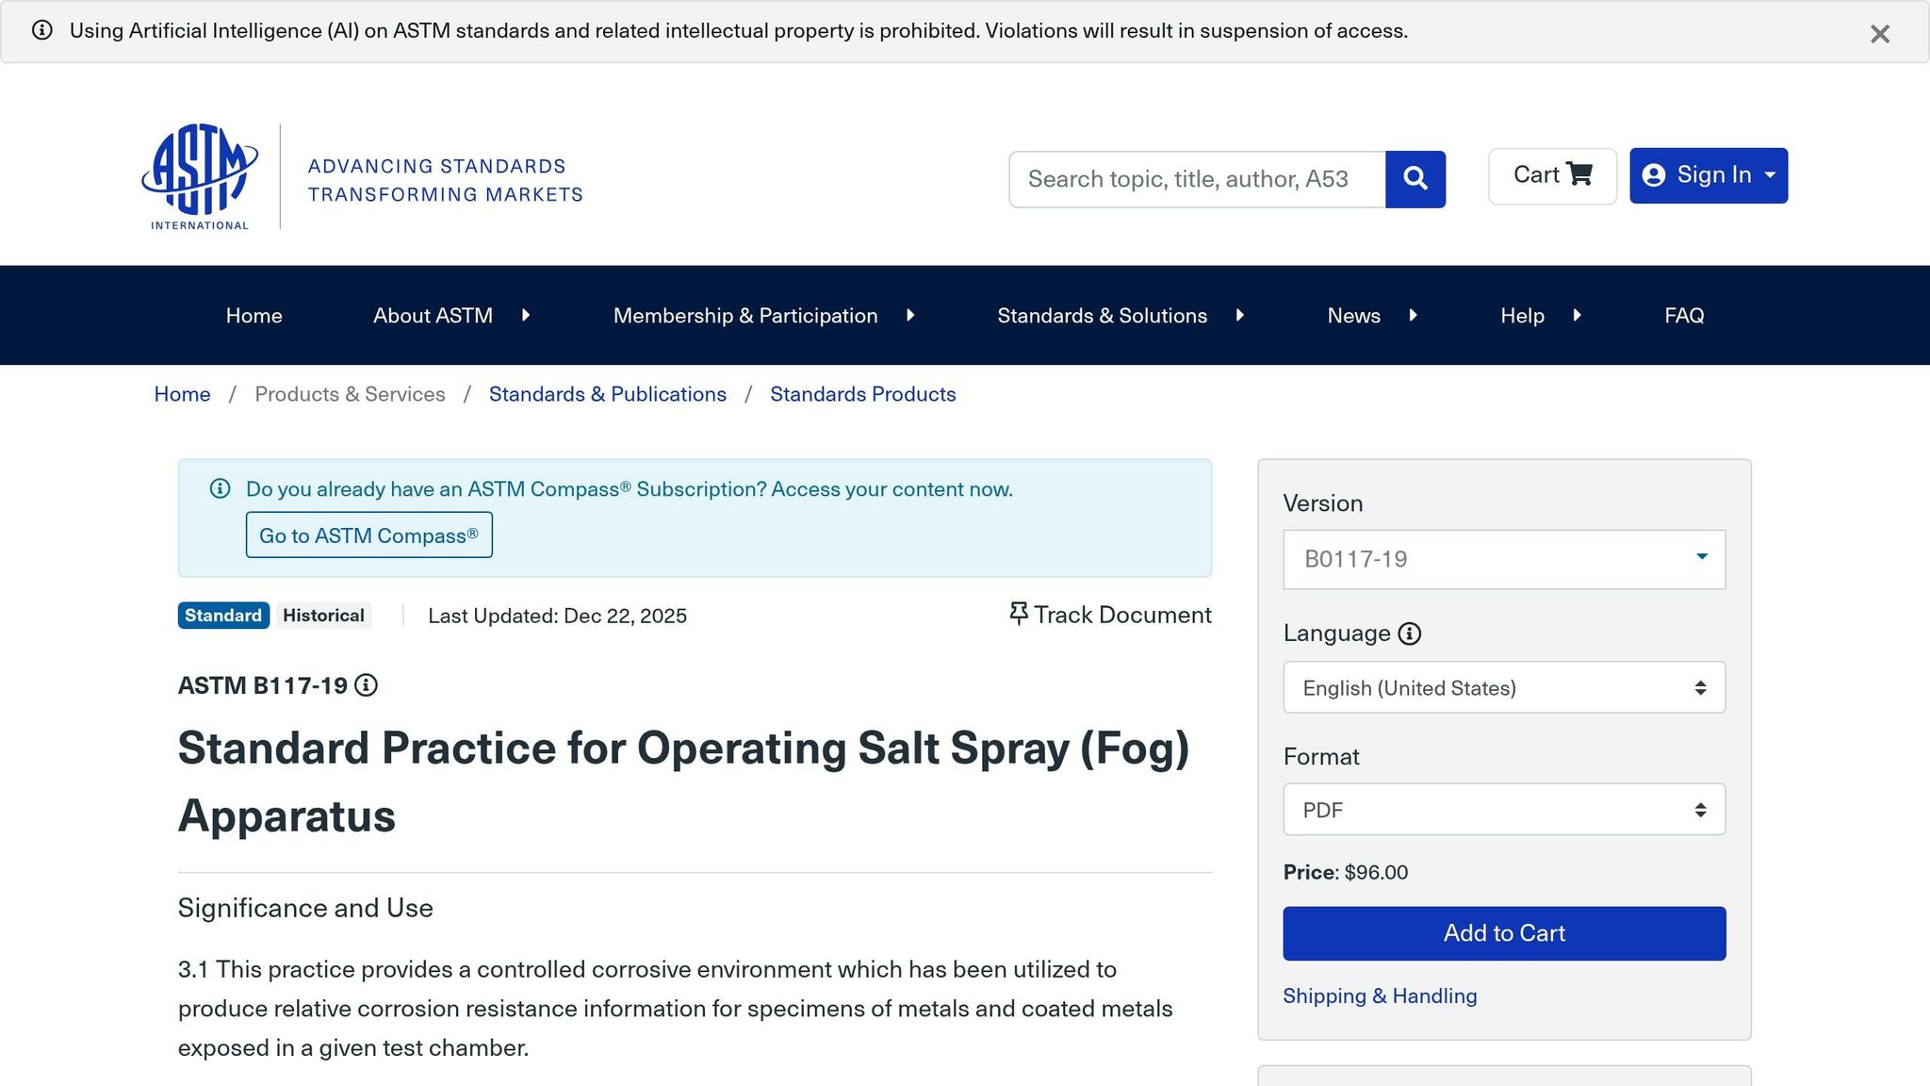Click the Language info icon

pos(1409,633)
